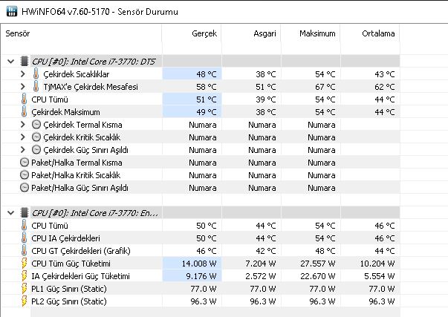Select the IA Çekirdekleri Güç Tüketimi row label
This screenshot has width=448, height=317.
pyautogui.click(x=80, y=276)
